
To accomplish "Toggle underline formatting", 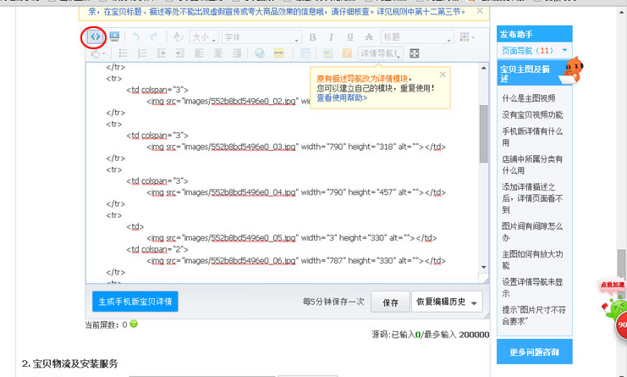I will click(x=350, y=37).
